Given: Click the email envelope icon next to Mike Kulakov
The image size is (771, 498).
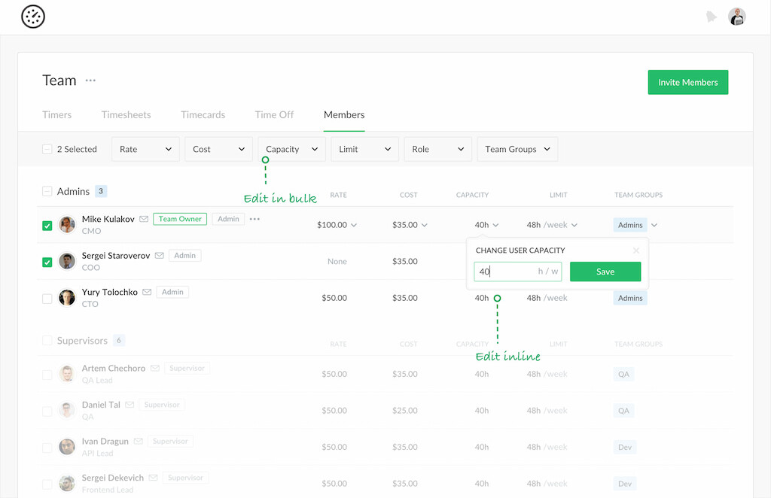Looking at the screenshot, I should (x=143, y=219).
